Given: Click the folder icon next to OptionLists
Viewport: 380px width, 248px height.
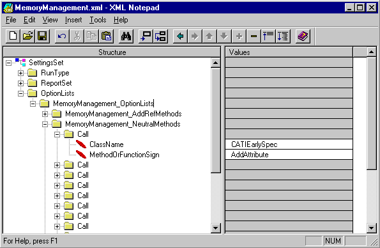Looking at the screenshot, I should [x=32, y=93].
